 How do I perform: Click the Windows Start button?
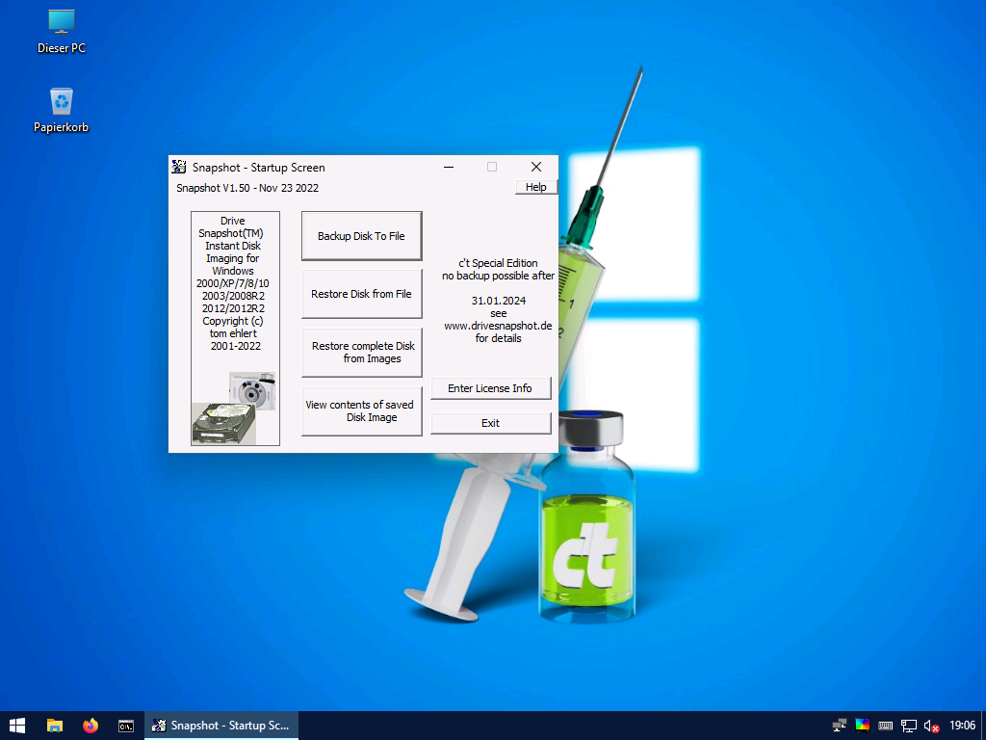click(17, 726)
